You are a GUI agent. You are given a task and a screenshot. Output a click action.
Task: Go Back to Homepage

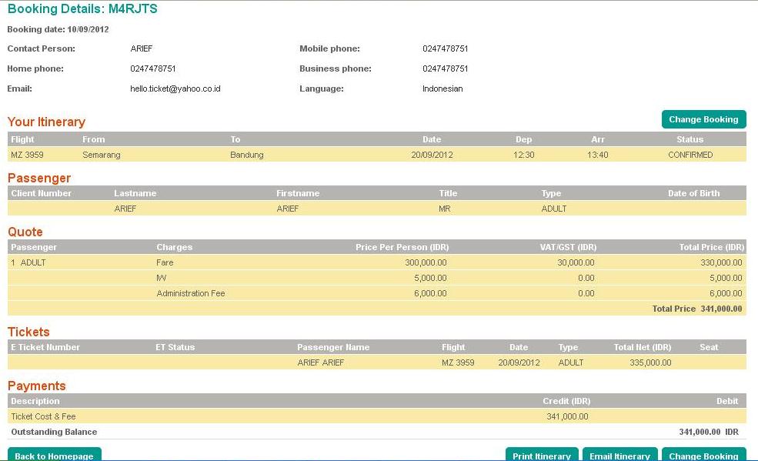[x=54, y=455]
